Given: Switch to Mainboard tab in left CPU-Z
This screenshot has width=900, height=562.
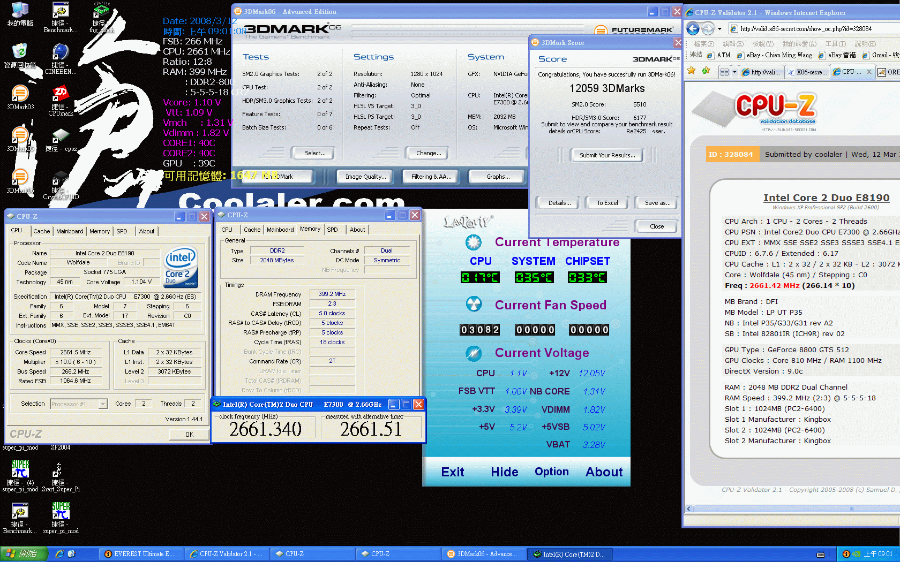Looking at the screenshot, I should pos(70,231).
